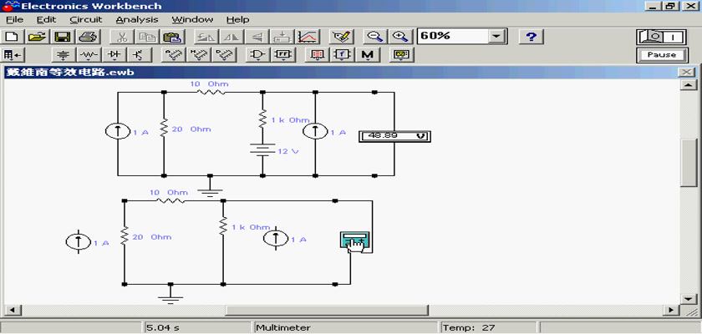Close the .ewb circuit document window
702x334 pixels.
click(x=686, y=73)
